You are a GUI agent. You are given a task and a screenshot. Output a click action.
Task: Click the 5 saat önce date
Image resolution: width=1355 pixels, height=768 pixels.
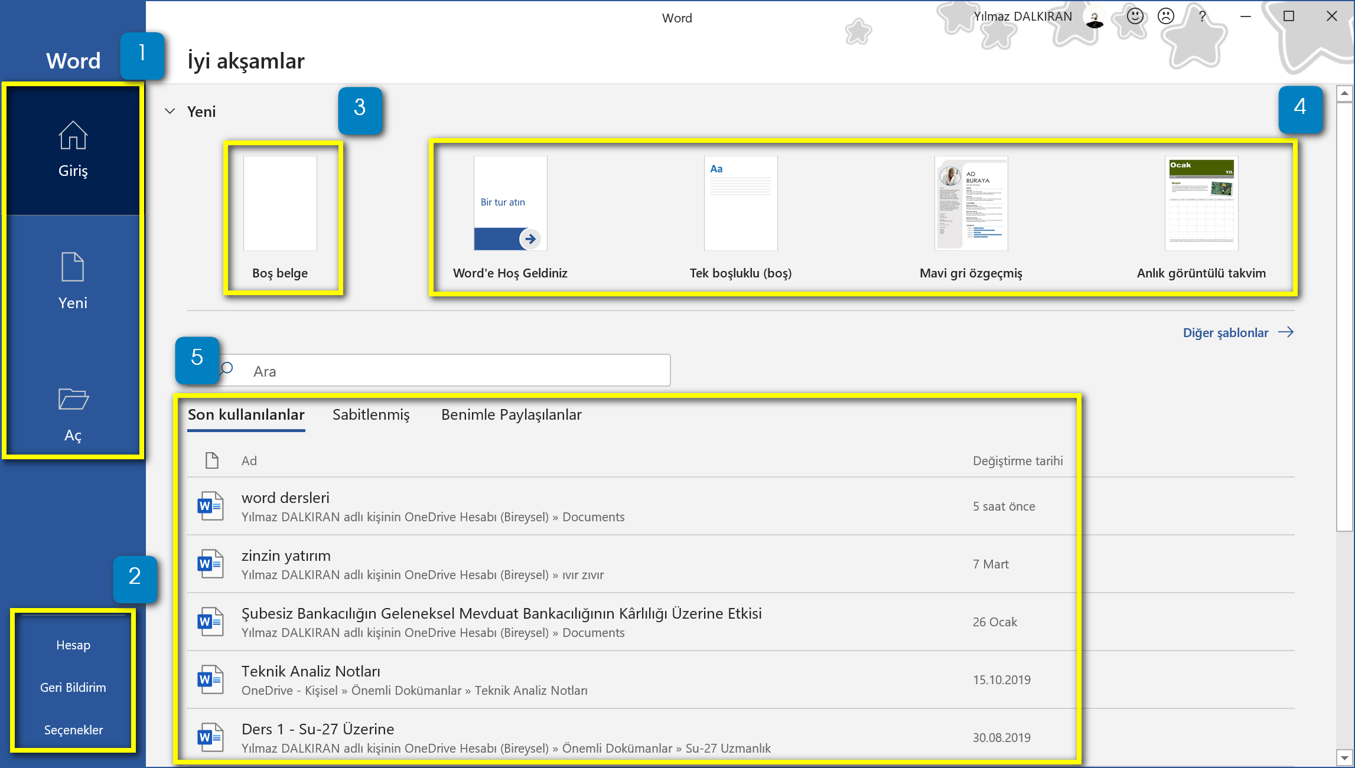[1004, 506]
